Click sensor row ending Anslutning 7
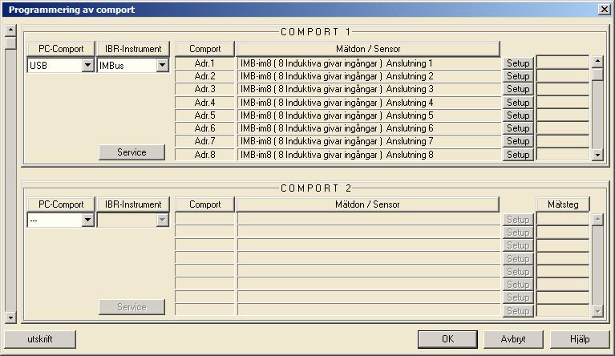Viewport: 615px width, 356px height. coord(369,141)
